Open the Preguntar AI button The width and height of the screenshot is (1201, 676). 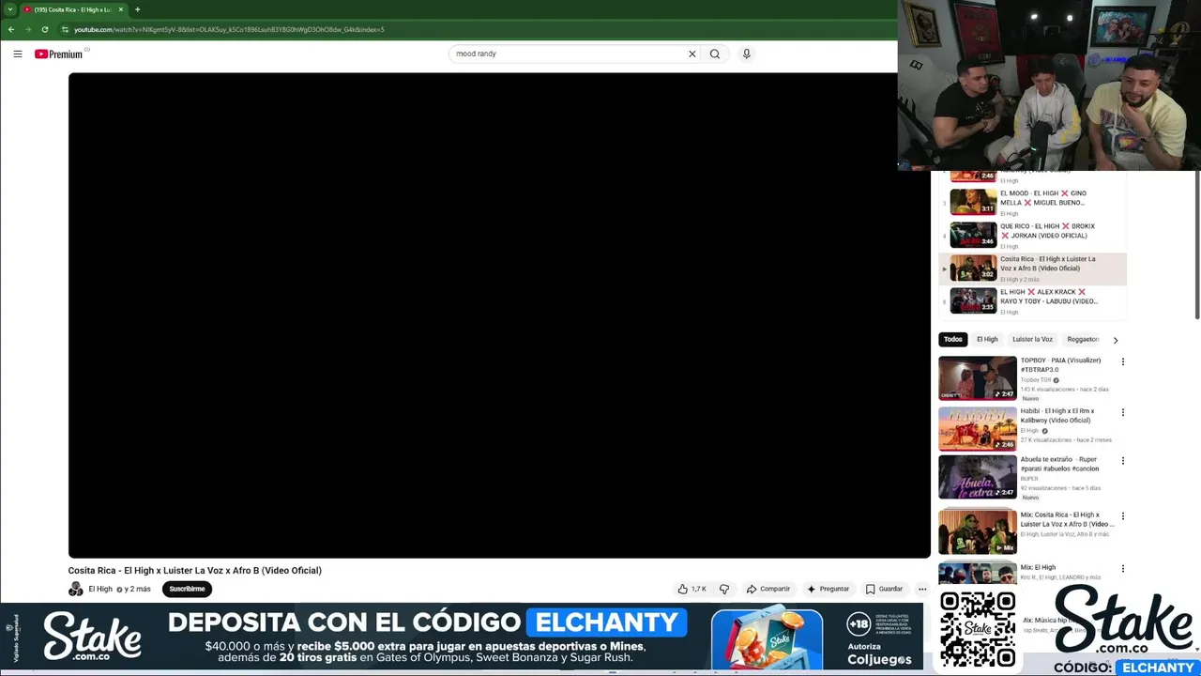(x=828, y=589)
